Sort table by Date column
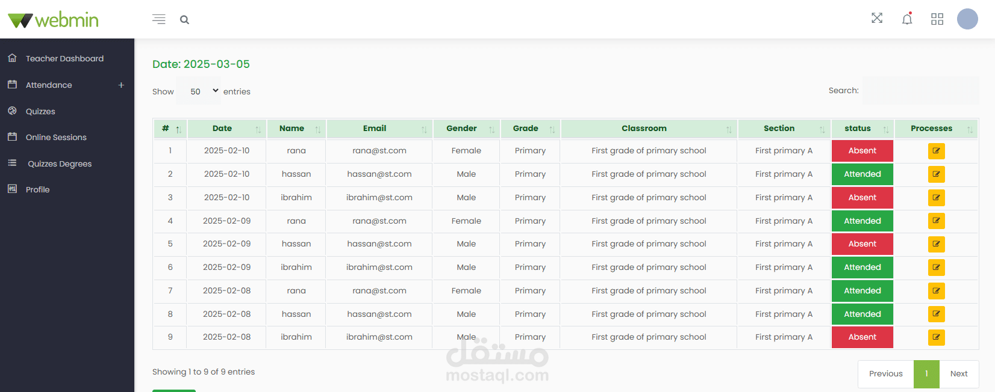The width and height of the screenshot is (995, 392). pyautogui.click(x=226, y=129)
